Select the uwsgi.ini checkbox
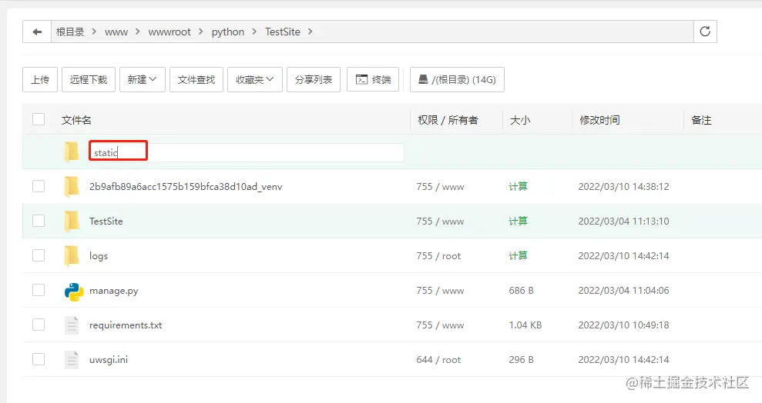This screenshot has height=403, width=762. (x=39, y=359)
